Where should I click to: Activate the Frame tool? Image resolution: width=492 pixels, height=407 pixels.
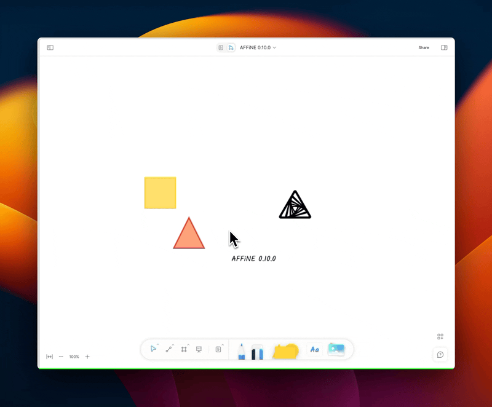coord(184,349)
